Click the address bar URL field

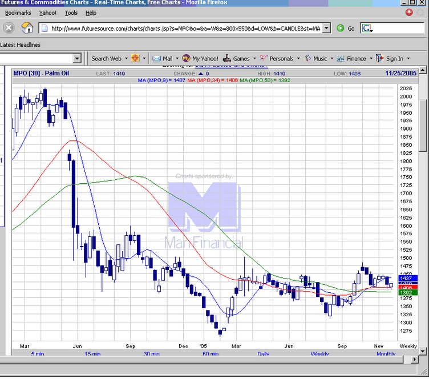[x=185, y=28]
